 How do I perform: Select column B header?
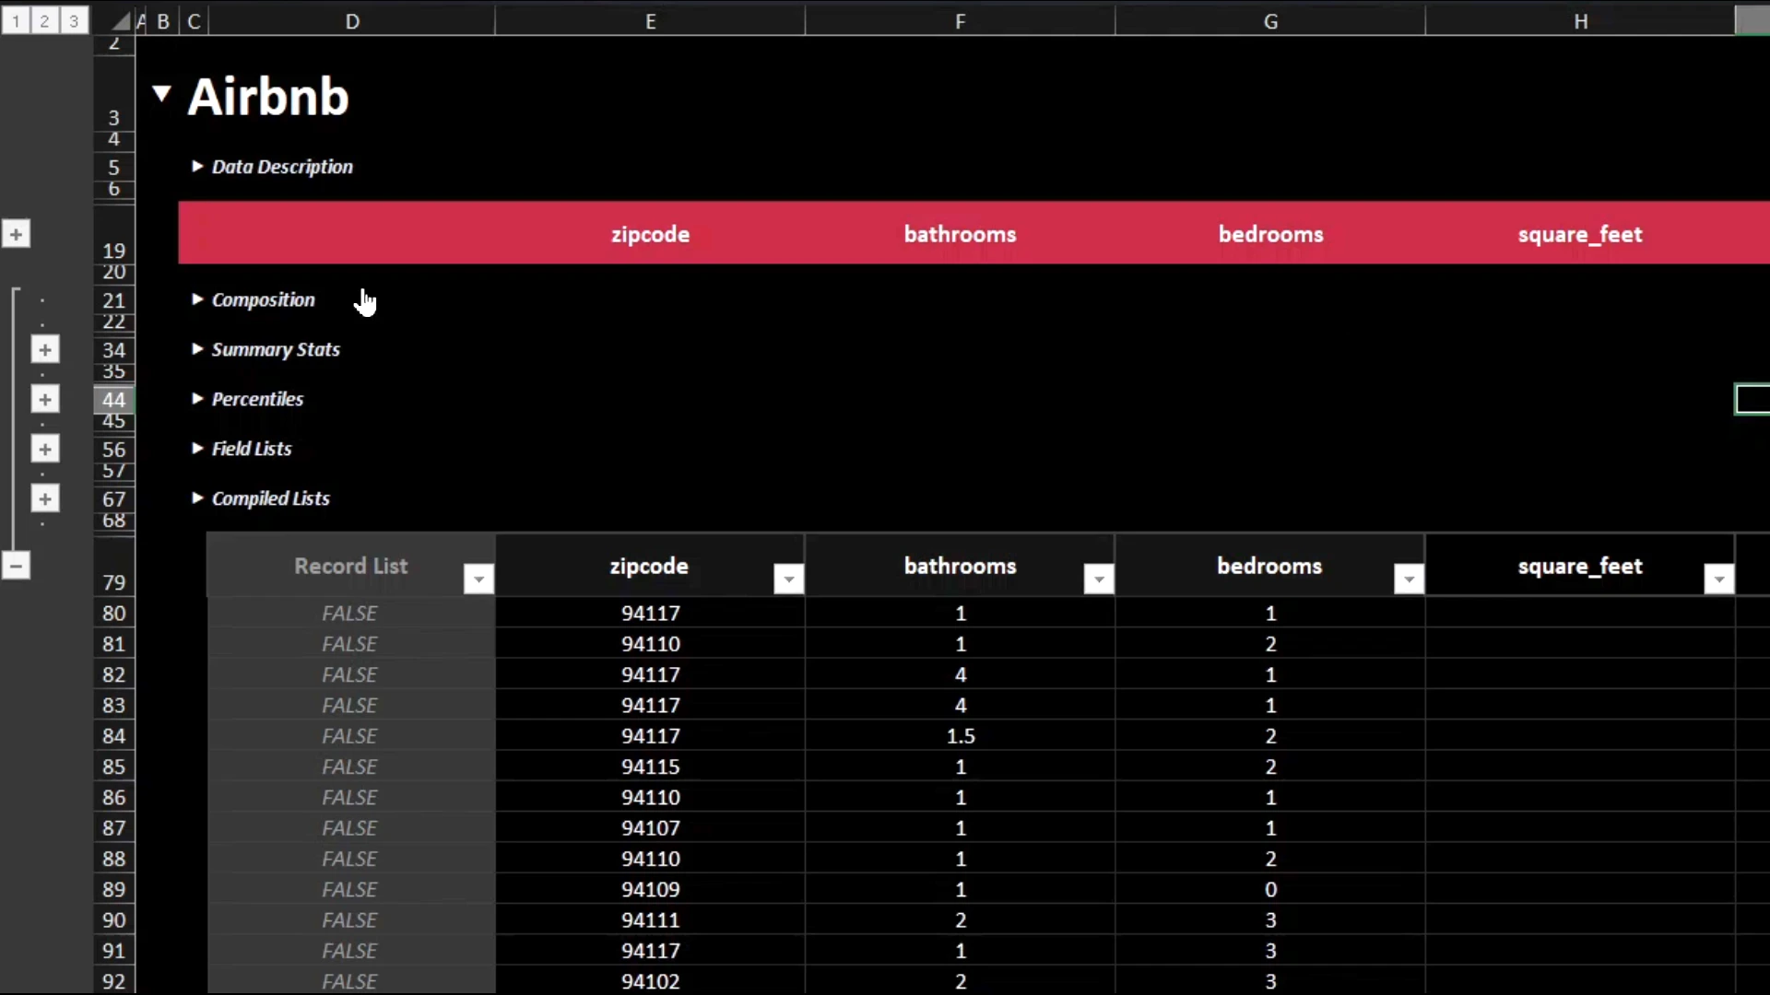point(163,21)
